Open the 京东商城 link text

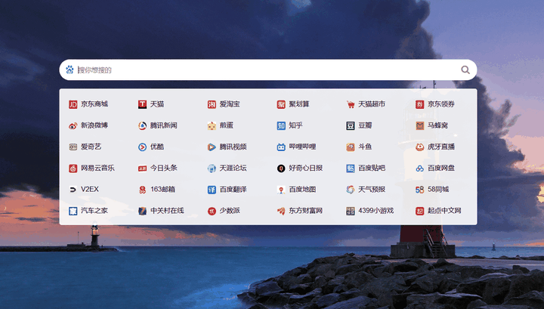pos(94,104)
